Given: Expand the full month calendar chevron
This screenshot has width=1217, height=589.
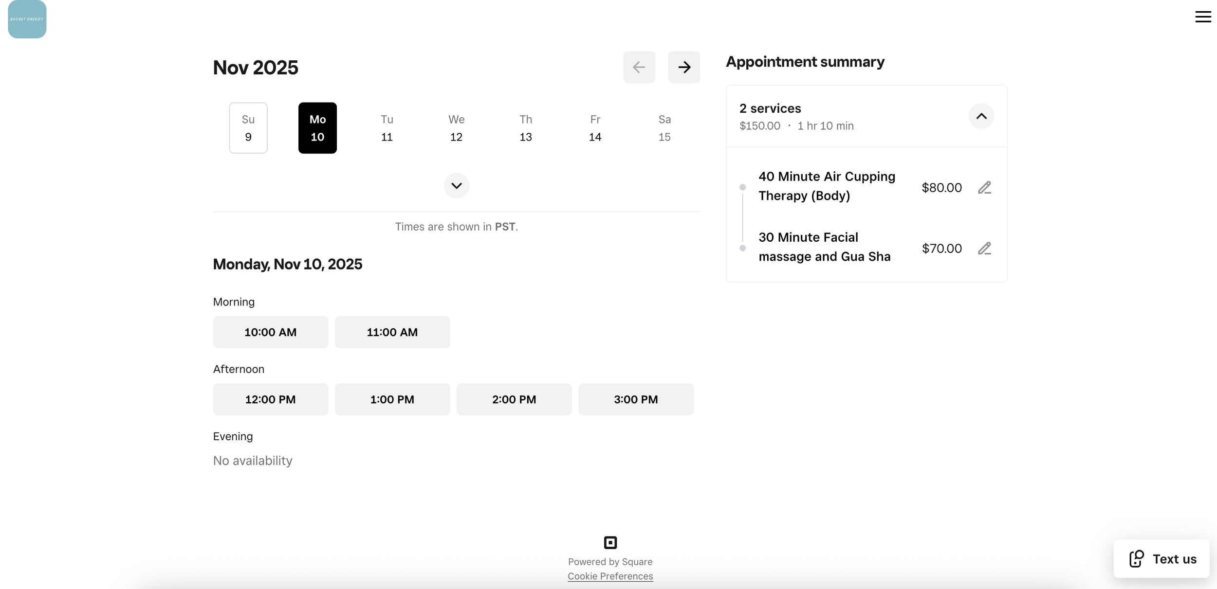Looking at the screenshot, I should (x=456, y=186).
